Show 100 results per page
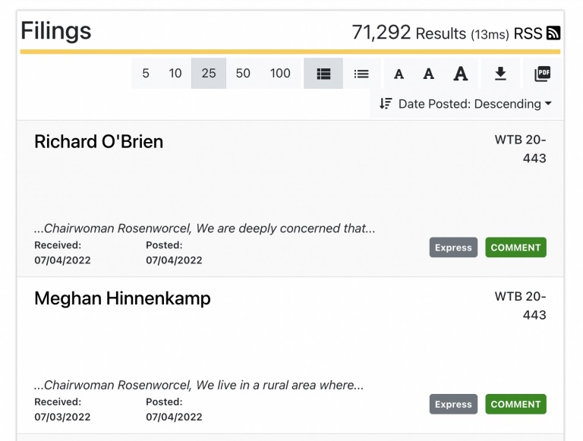This screenshot has height=441, width=583. click(280, 74)
